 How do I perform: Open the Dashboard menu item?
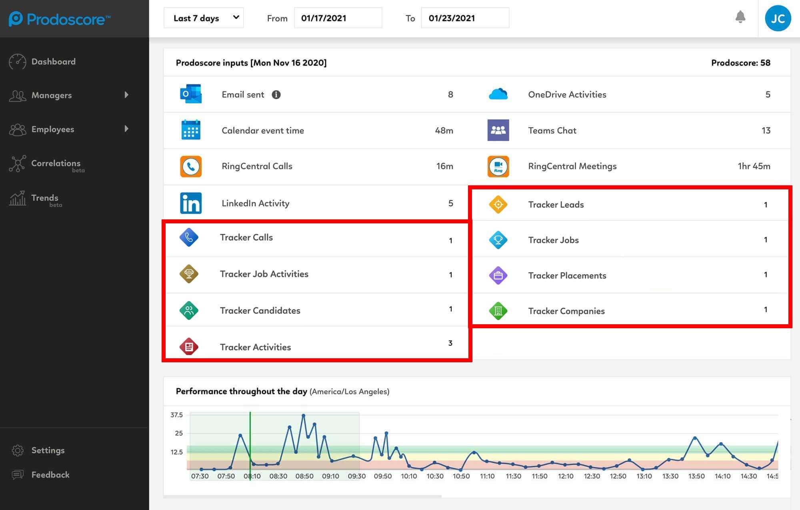tap(53, 62)
